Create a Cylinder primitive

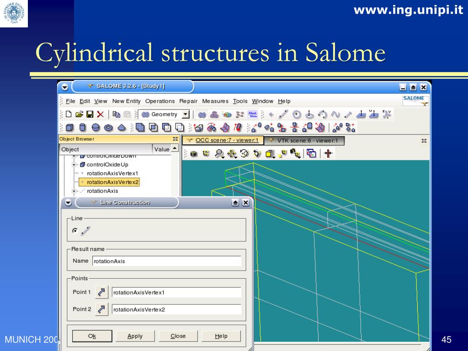pos(82,128)
